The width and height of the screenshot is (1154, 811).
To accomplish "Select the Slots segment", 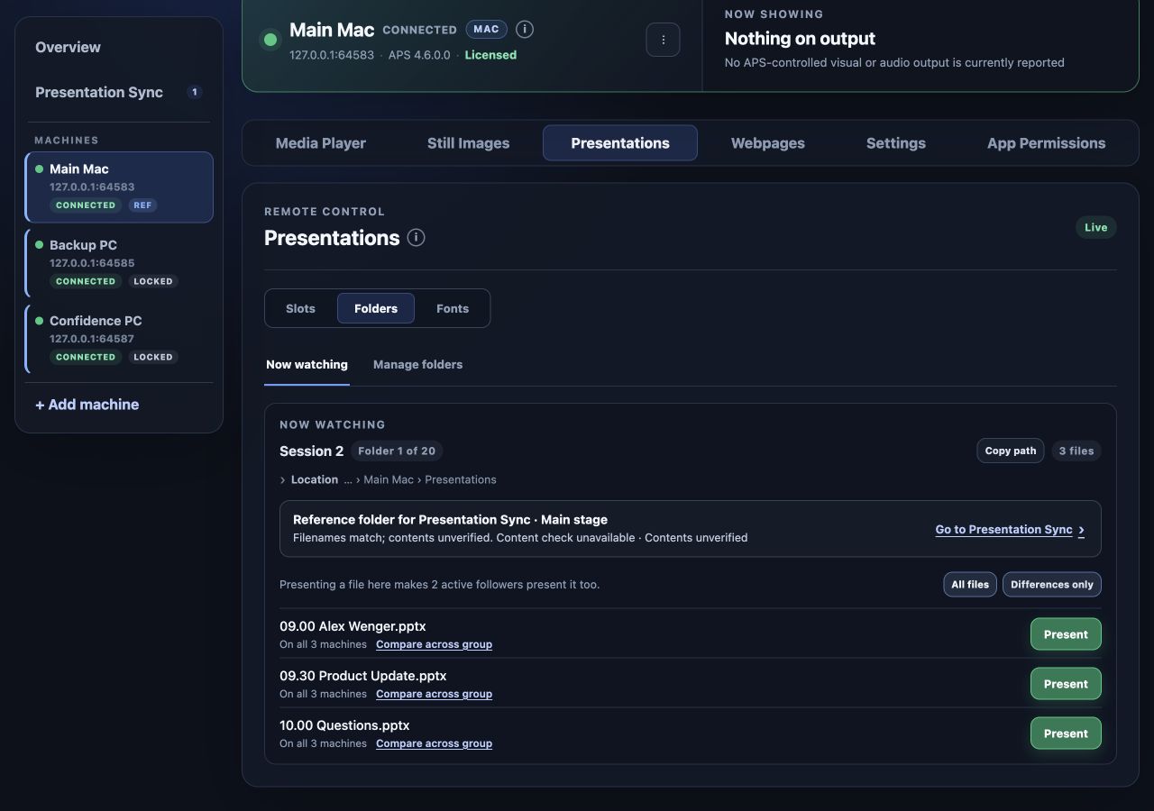I will (300, 308).
